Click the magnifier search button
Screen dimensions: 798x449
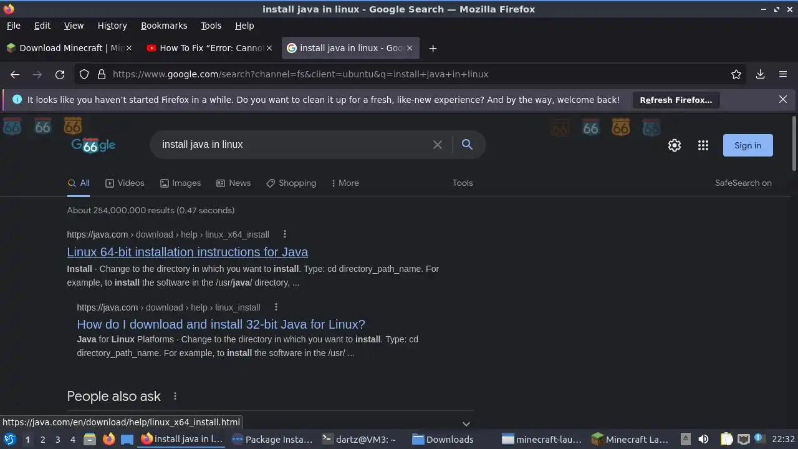tap(467, 145)
